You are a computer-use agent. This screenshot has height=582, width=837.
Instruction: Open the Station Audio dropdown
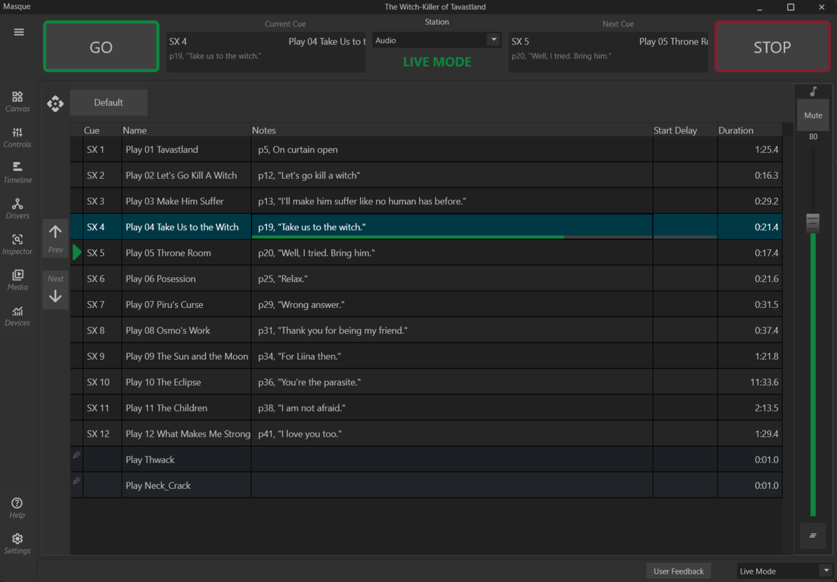[437, 40]
